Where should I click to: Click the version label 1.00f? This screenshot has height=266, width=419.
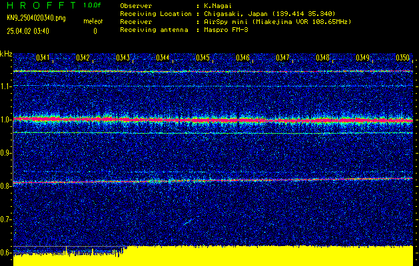click(92, 5)
